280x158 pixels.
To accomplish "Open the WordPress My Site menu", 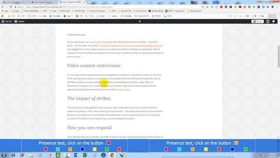I will [x=7, y=22].
